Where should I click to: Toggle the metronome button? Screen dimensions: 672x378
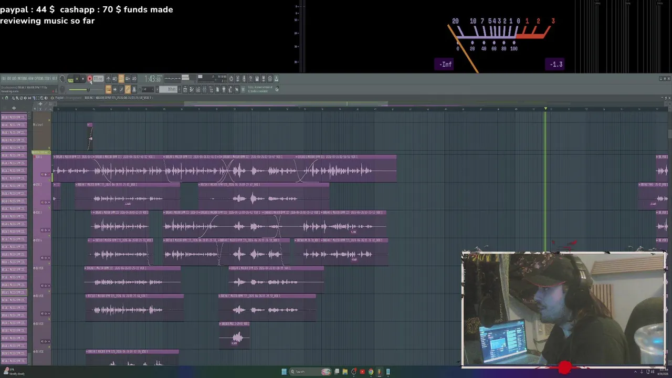108,79
